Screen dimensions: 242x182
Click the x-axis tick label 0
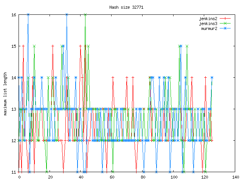click(20, 177)
